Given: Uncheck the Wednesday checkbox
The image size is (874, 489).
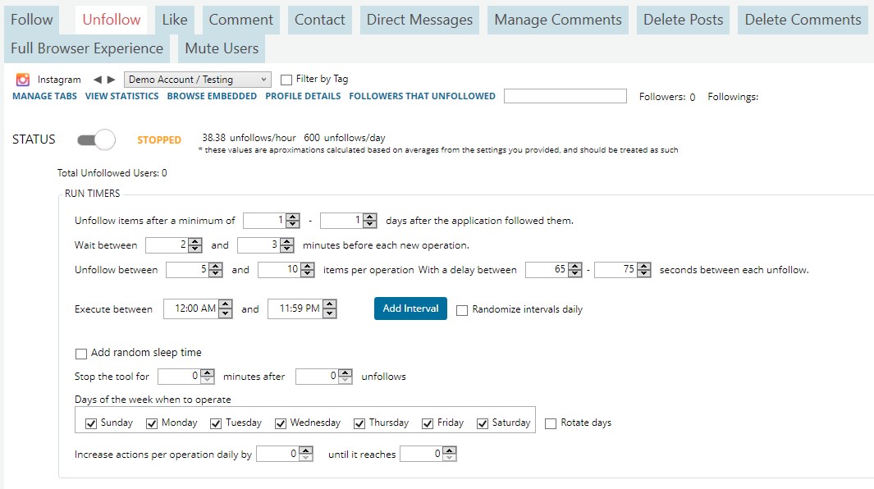Looking at the screenshot, I should (281, 423).
